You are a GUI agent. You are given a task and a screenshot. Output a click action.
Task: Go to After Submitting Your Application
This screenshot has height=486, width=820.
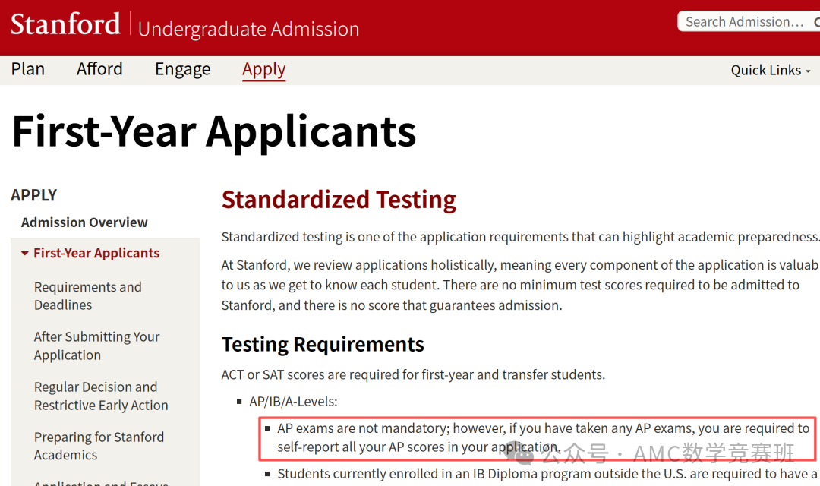coord(96,346)
